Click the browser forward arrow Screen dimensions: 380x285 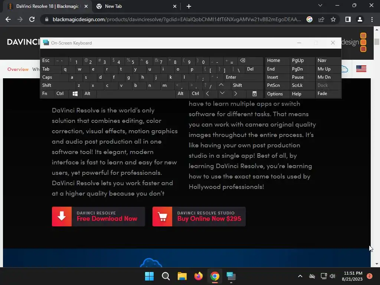pos(20,19)
